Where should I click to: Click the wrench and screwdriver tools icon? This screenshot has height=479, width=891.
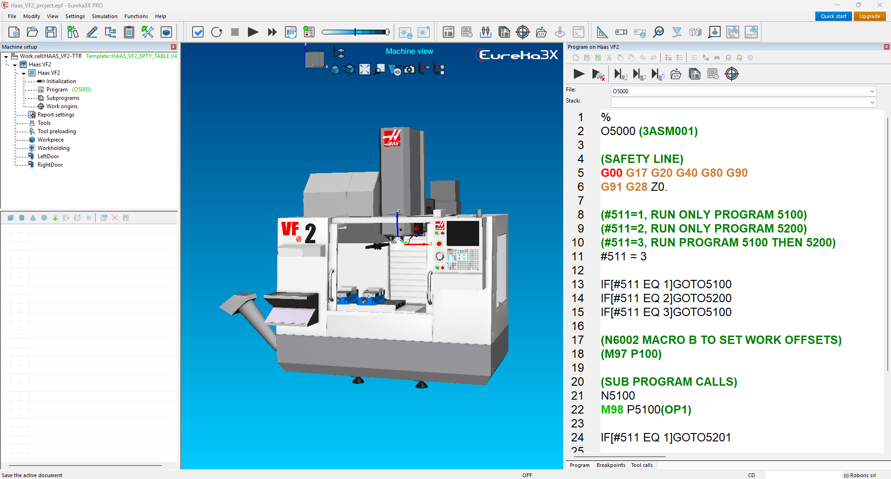148,32
